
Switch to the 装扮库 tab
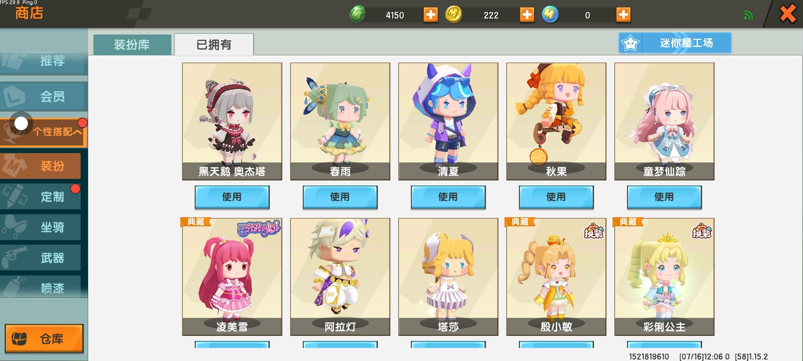point(132,44)
